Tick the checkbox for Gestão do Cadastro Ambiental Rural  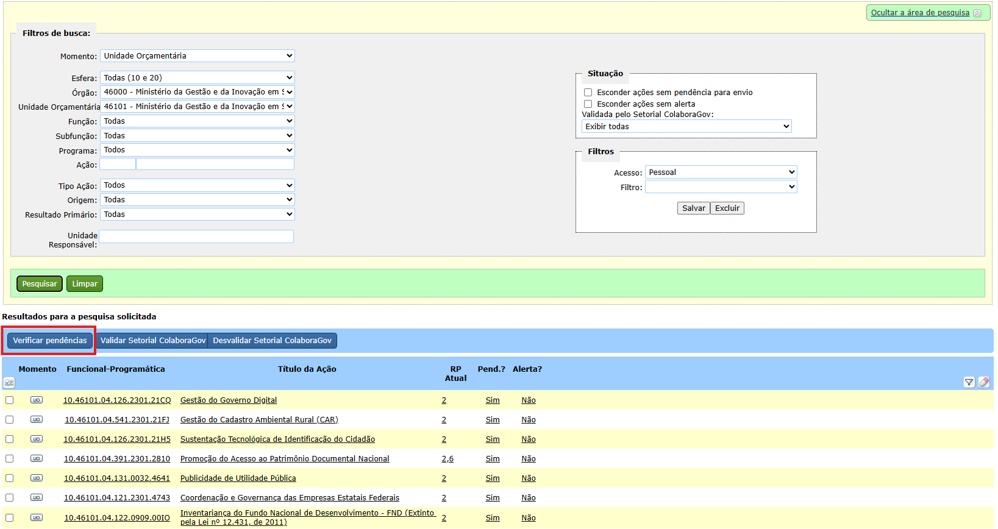tap(9, 420)
